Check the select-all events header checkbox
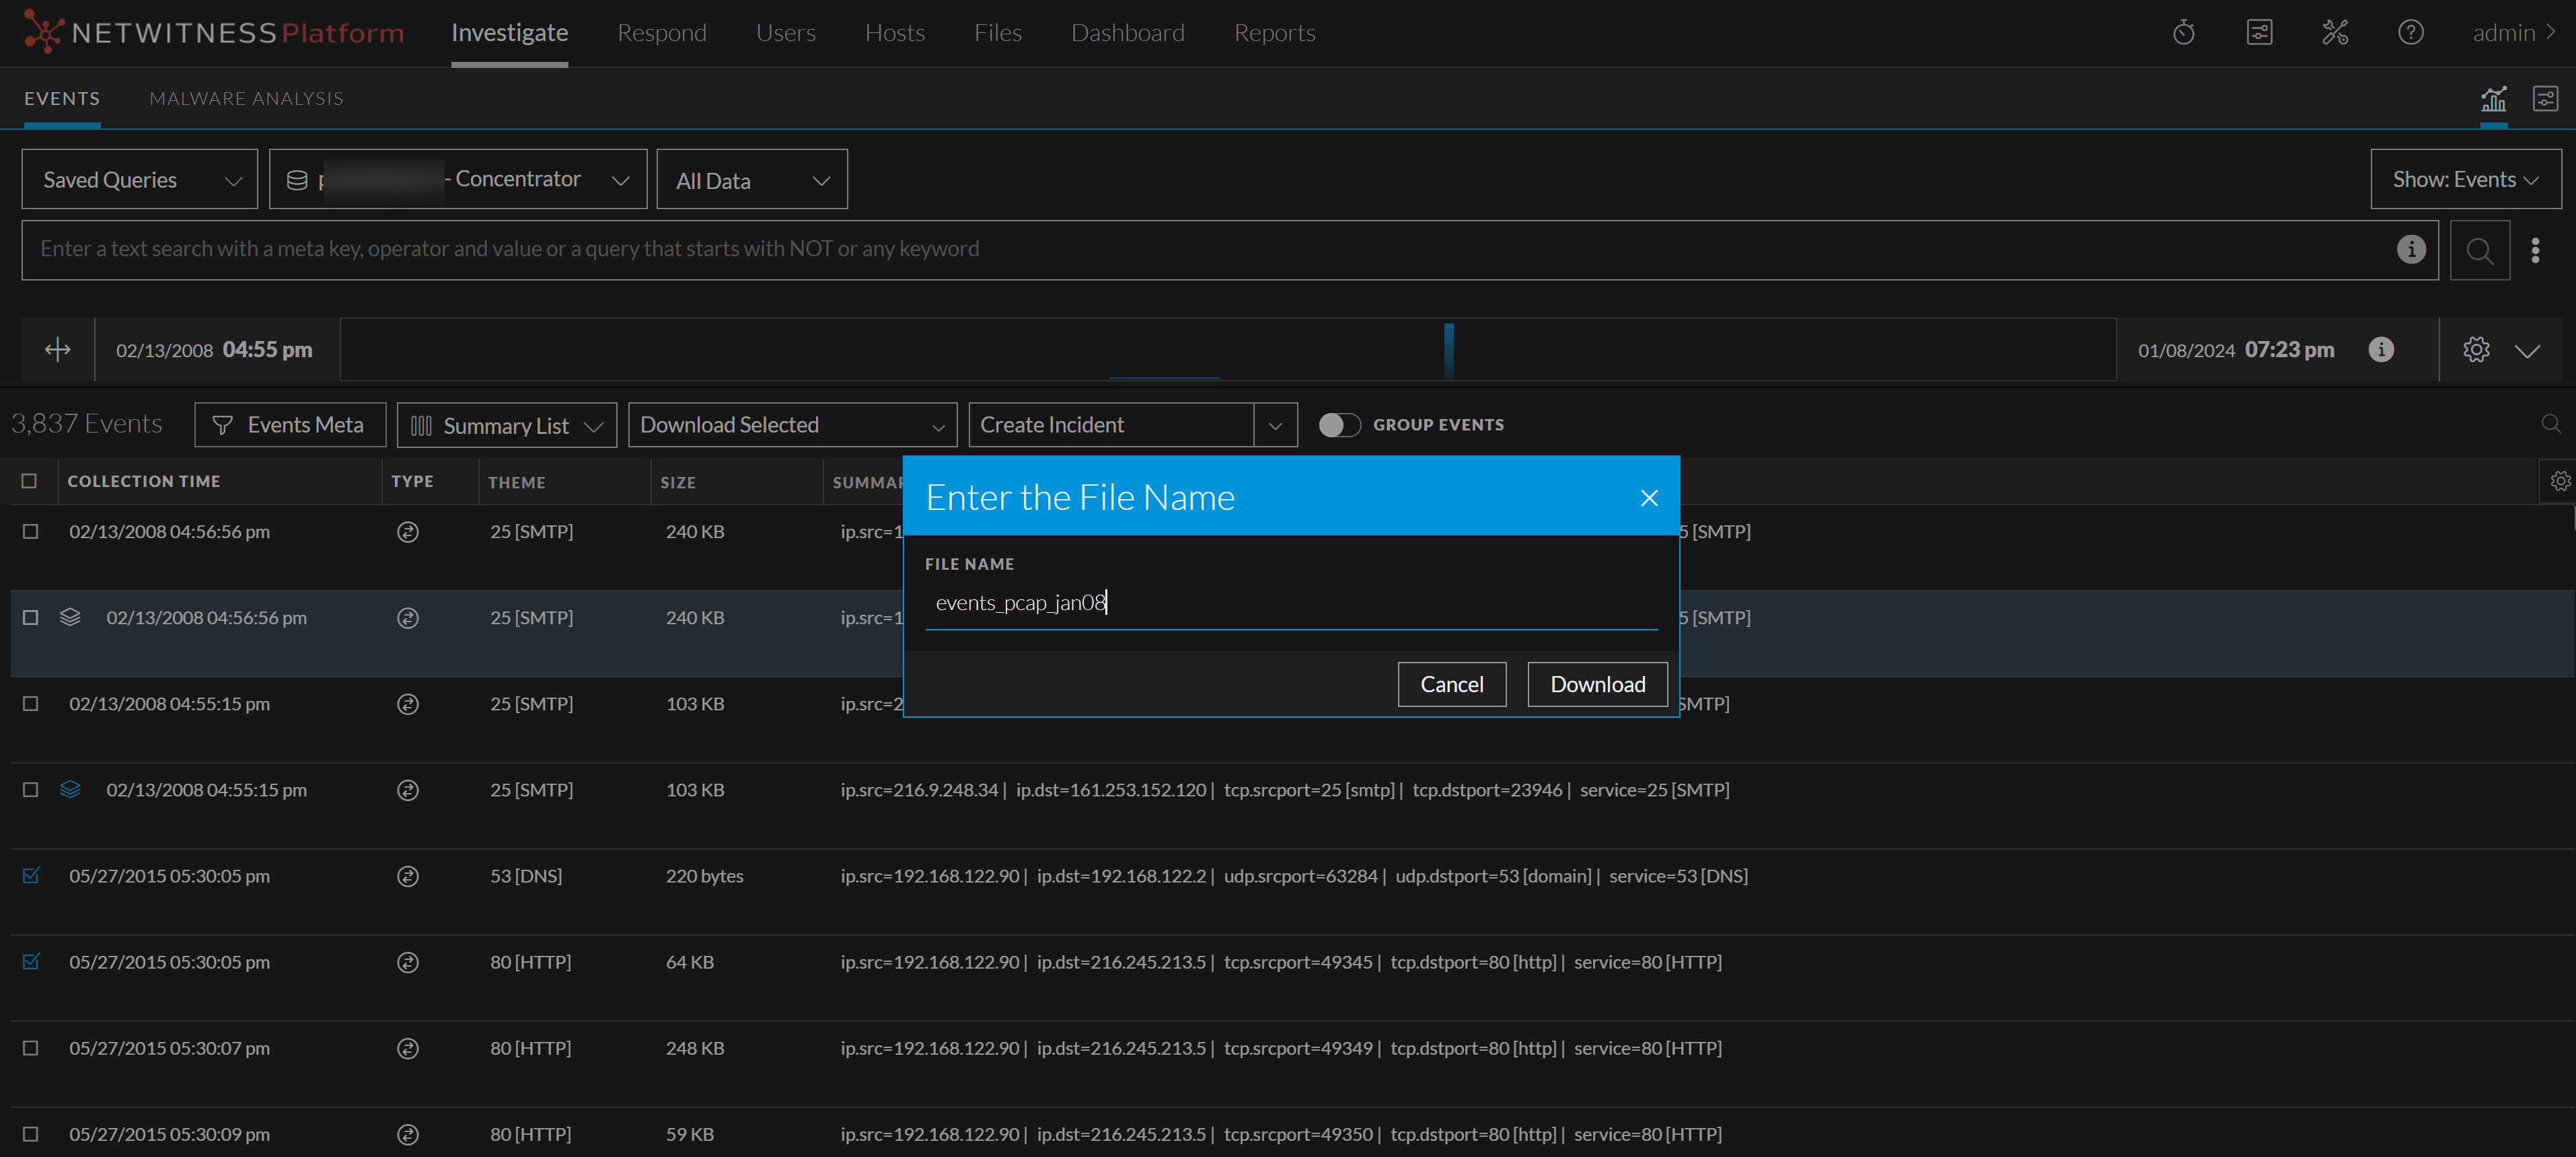 tap(29, 481)
